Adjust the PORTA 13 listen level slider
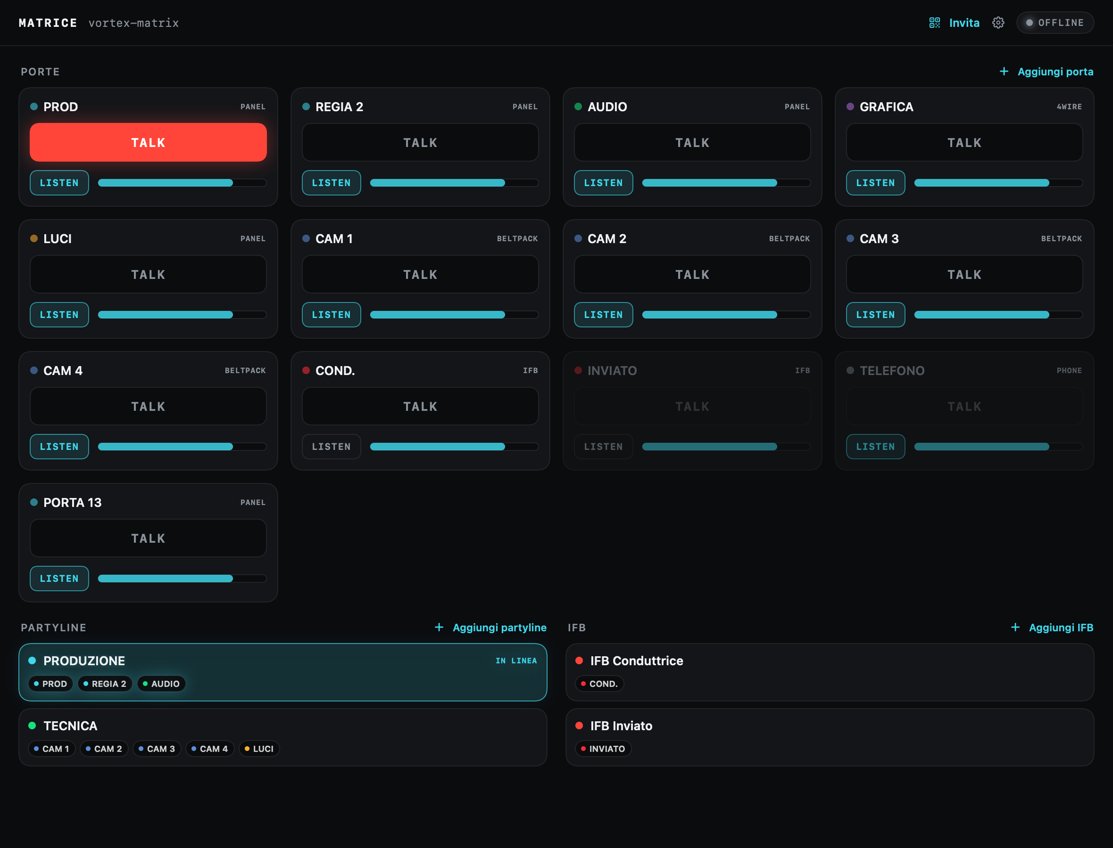 click(x=182, y=579)
